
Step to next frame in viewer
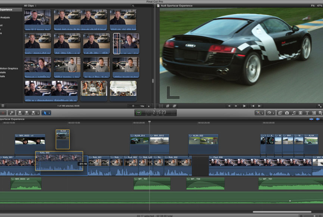click(236, 106)
